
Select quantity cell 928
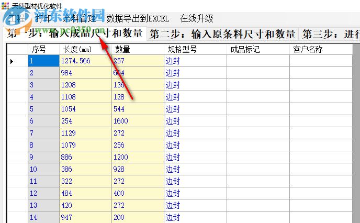pos(138,169)
